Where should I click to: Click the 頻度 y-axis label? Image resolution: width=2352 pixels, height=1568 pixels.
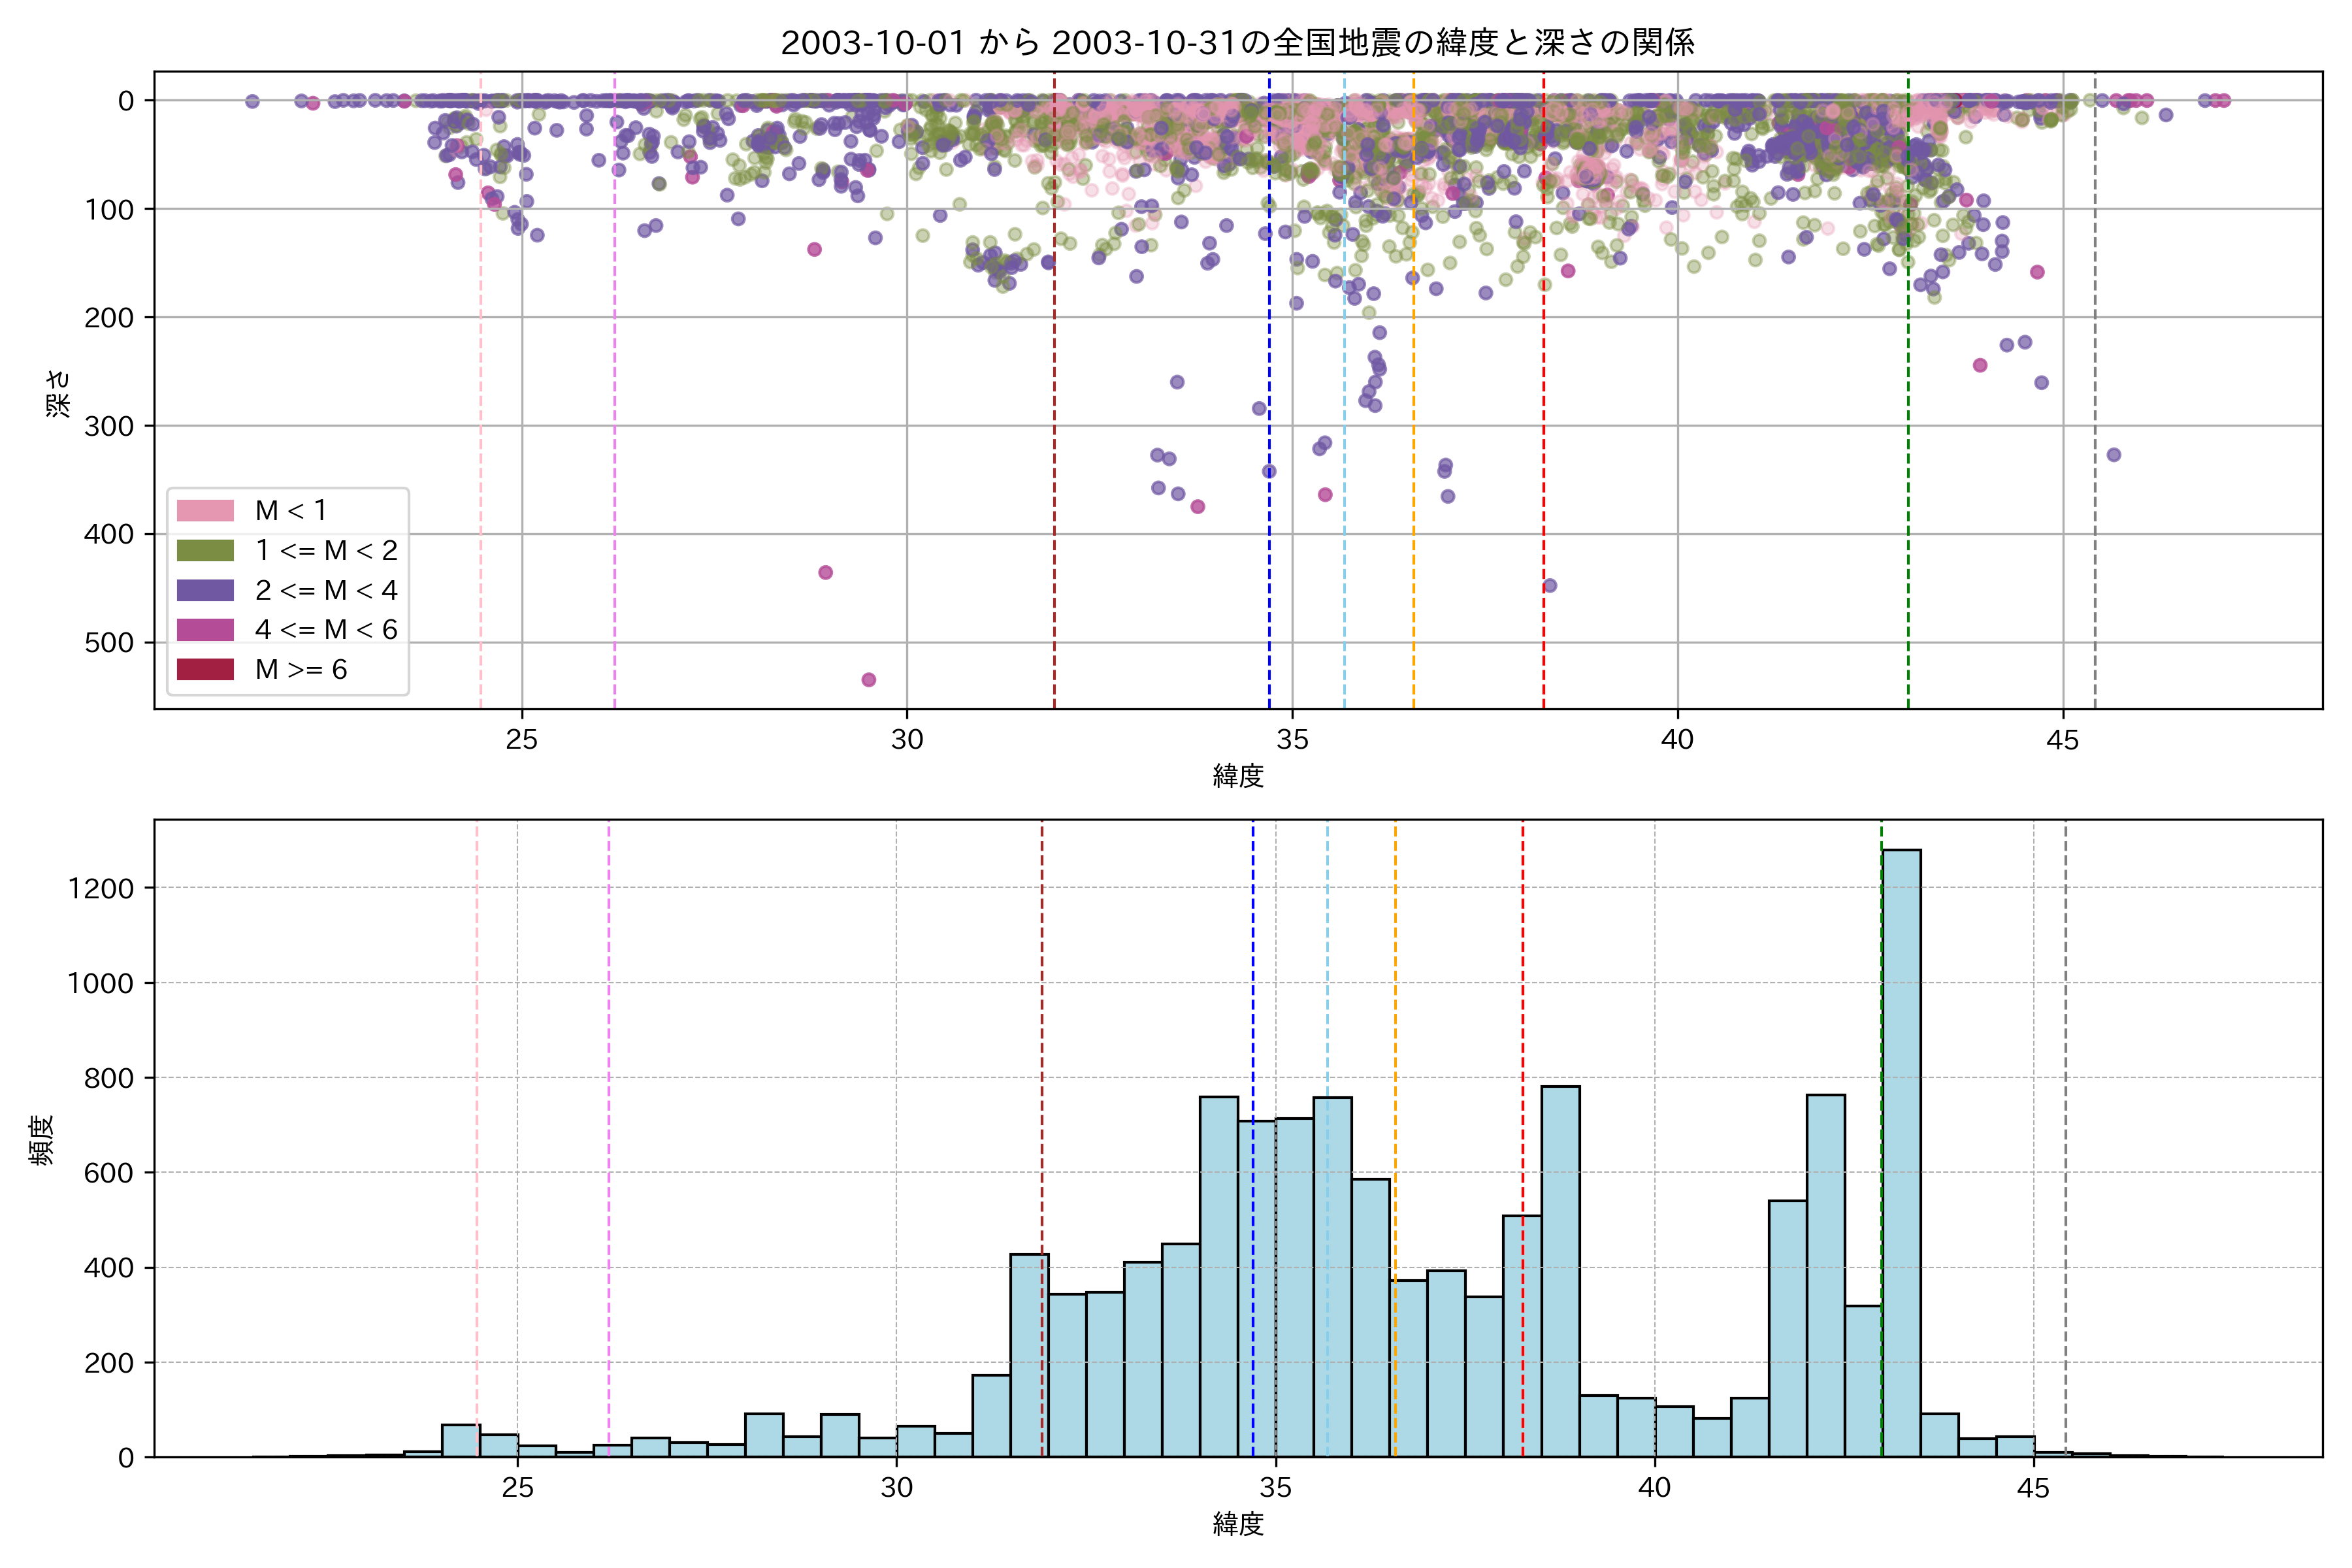pos(42,1140)
